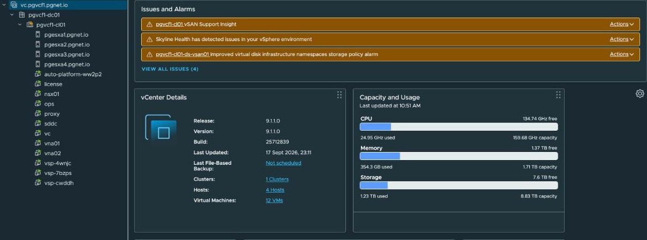This screenshot has width=647, height=240.
Task: Open pgvcf1-cl01-ds-vsan01 datastore link in alarm
Action: point(183,54)
